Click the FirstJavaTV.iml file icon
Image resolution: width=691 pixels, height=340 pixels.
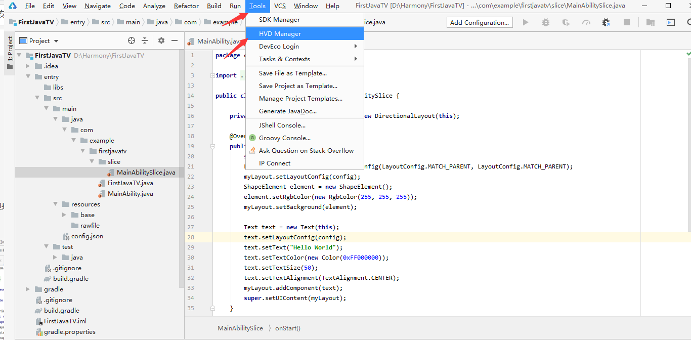pyautogui.click(x=39, y=321)
